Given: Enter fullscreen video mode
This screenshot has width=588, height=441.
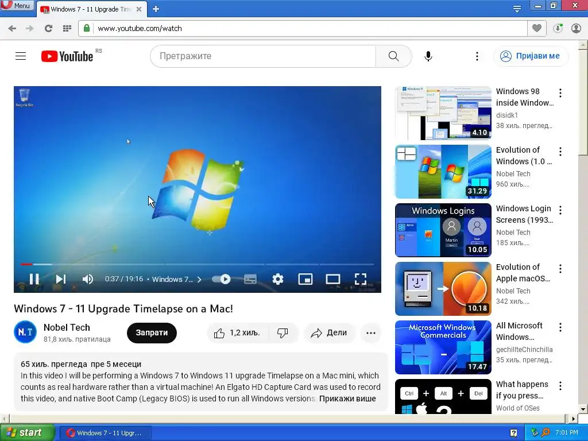Looking at the screenshot, I should click(361, 279).
